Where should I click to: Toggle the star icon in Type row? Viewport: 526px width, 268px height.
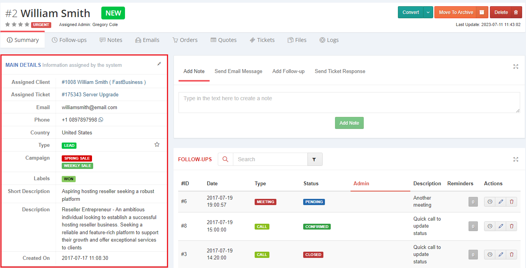coord(157,144)
